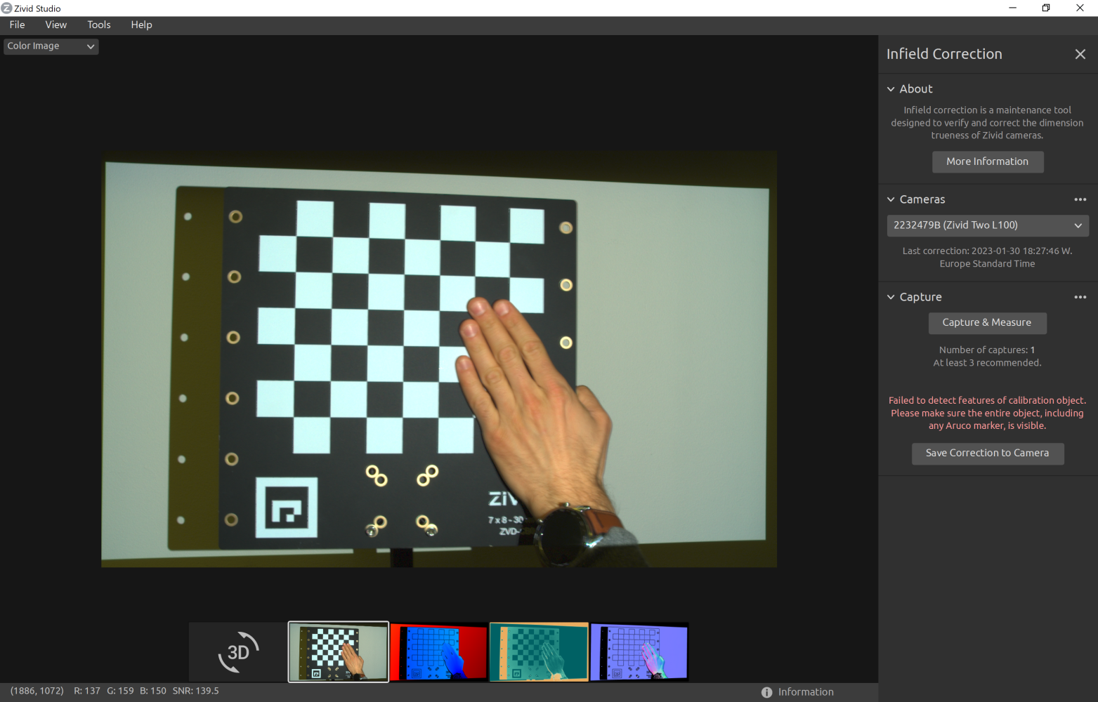The width and height of the screenshot is (1098, 702).
Task: Switch to the 3D point cloud view
Action: coord(238,652)
